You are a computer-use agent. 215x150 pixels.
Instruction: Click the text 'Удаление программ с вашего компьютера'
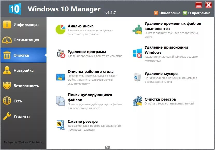[x=95, y=56]
